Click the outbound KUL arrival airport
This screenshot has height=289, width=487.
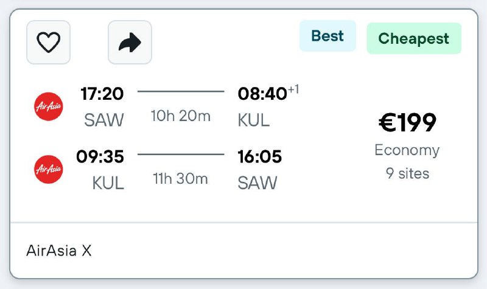pos(253,120)
